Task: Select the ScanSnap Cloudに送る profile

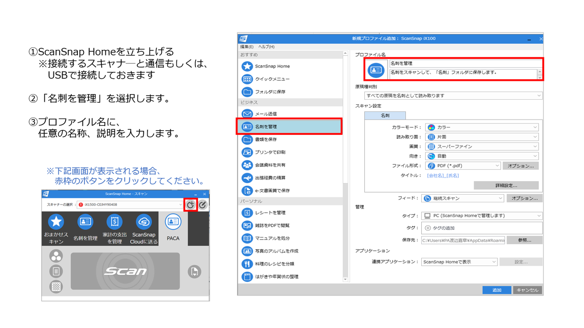Action: coord(144,229)
